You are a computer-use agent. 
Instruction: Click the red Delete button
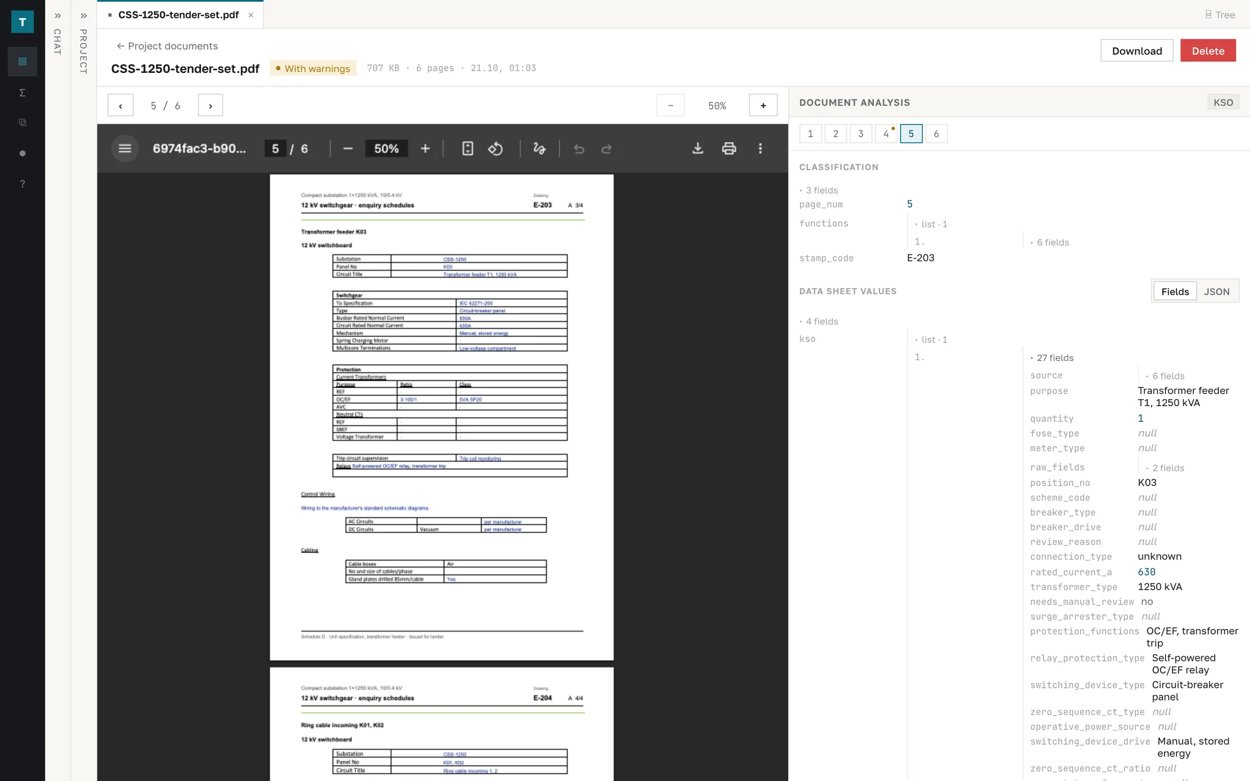[1208, 50]
